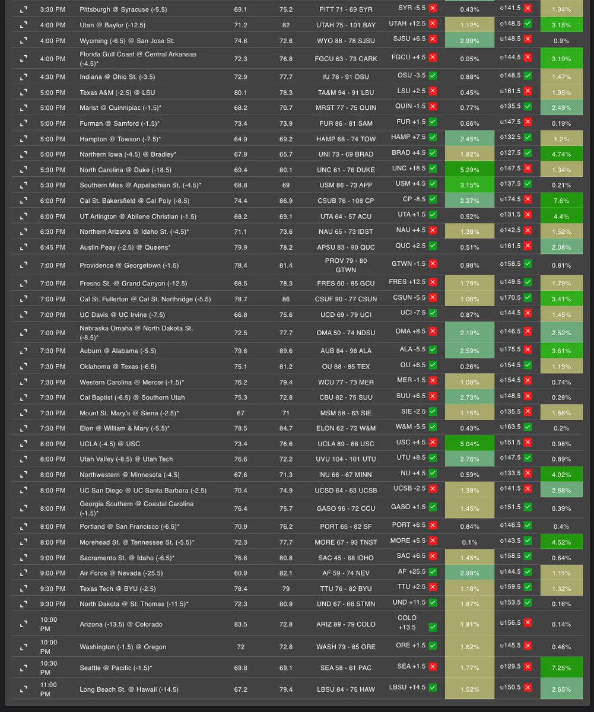The image size is (594, 712).
Task: Open expand icon for Utah @ Baylor
Action: click(23, 26)
